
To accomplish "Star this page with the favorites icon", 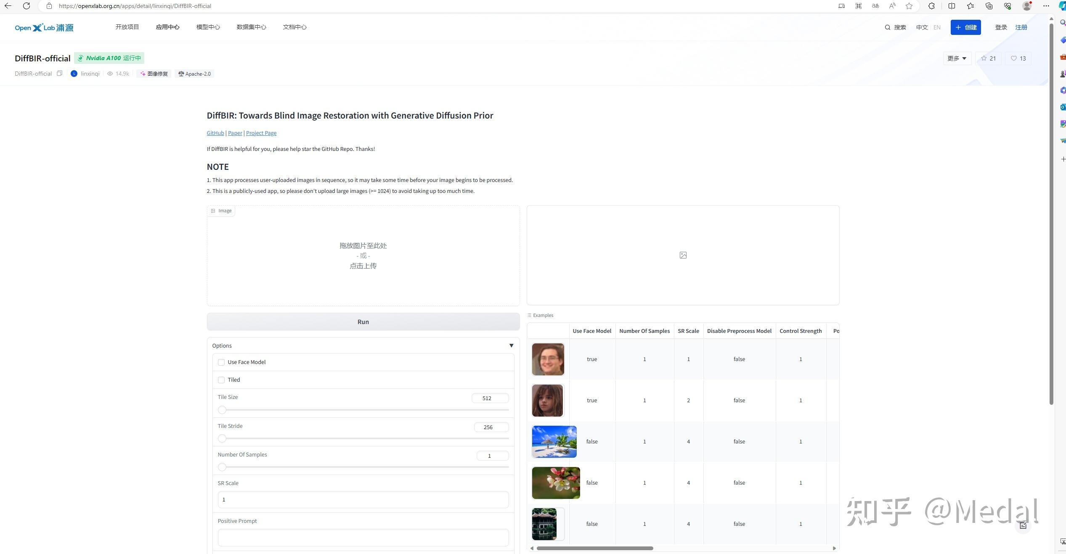I will pyautogui.click(x=909, y=6).
